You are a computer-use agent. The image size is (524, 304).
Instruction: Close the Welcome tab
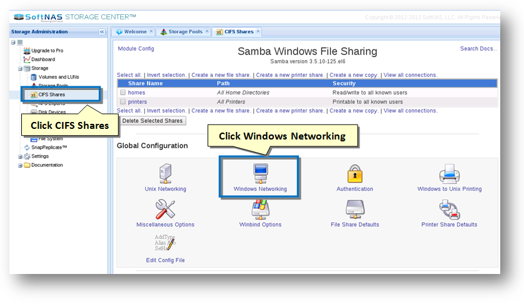(151, 31)
